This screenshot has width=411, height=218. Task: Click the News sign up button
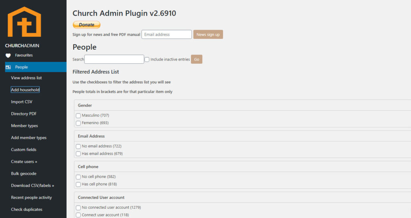(x=208, y=34)
